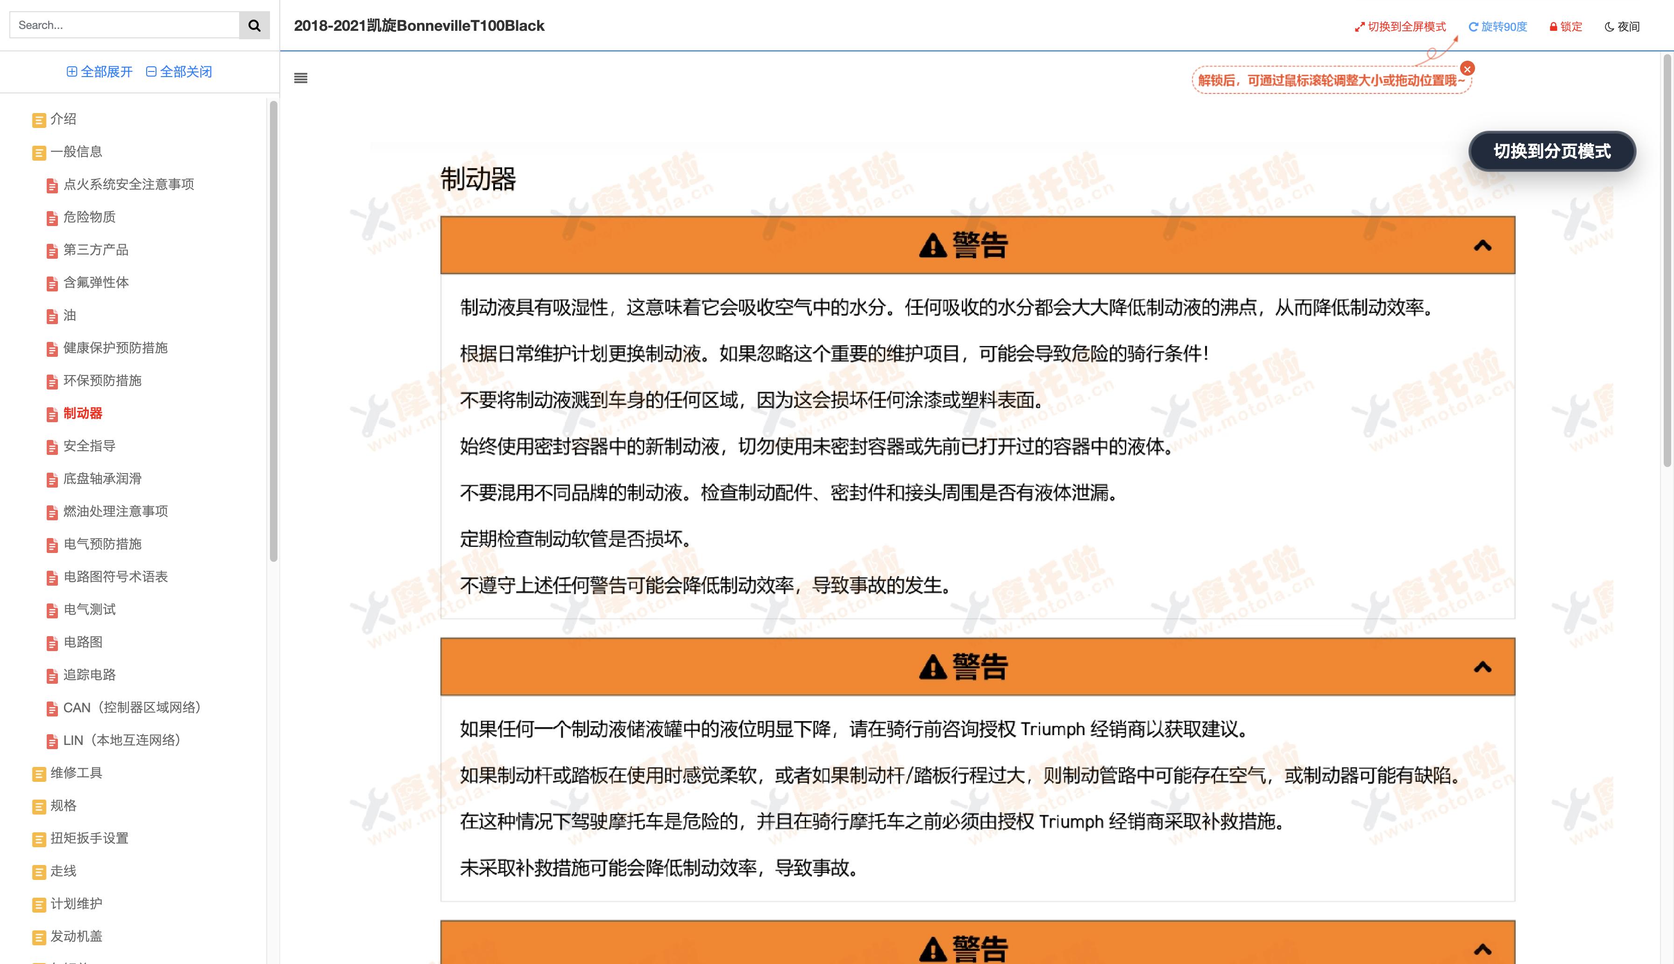Screen dimensions: 1674x964
Task: Focus the Search input field
Action: (124, 25)
